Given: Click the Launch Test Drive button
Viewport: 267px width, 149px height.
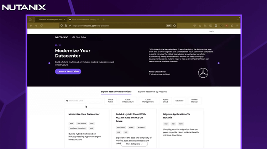Looking at the screenshot, I should pos(68,71).
